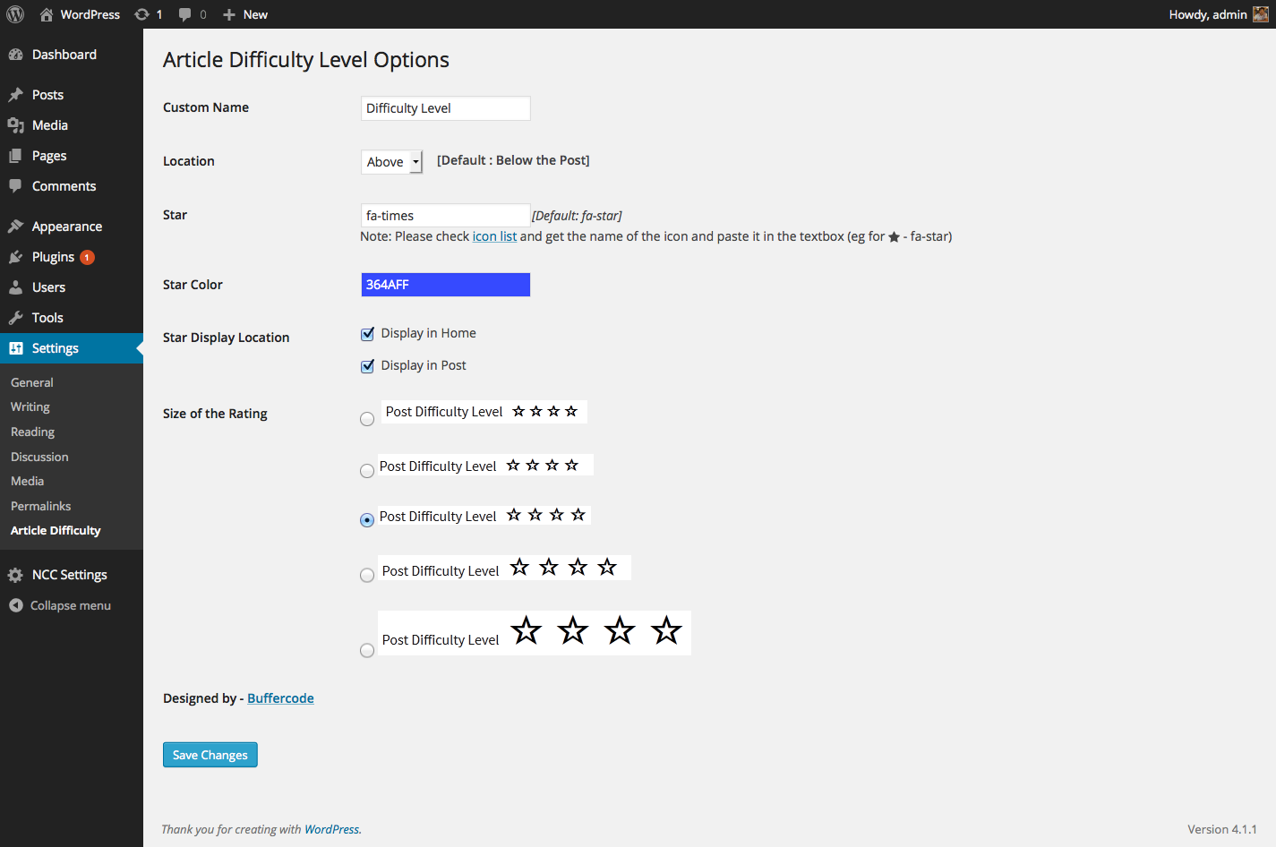Screen dimensions: 1276x847
Task: Click the WordPress logo icon in admin bar
Action: [x=15, y=14]
